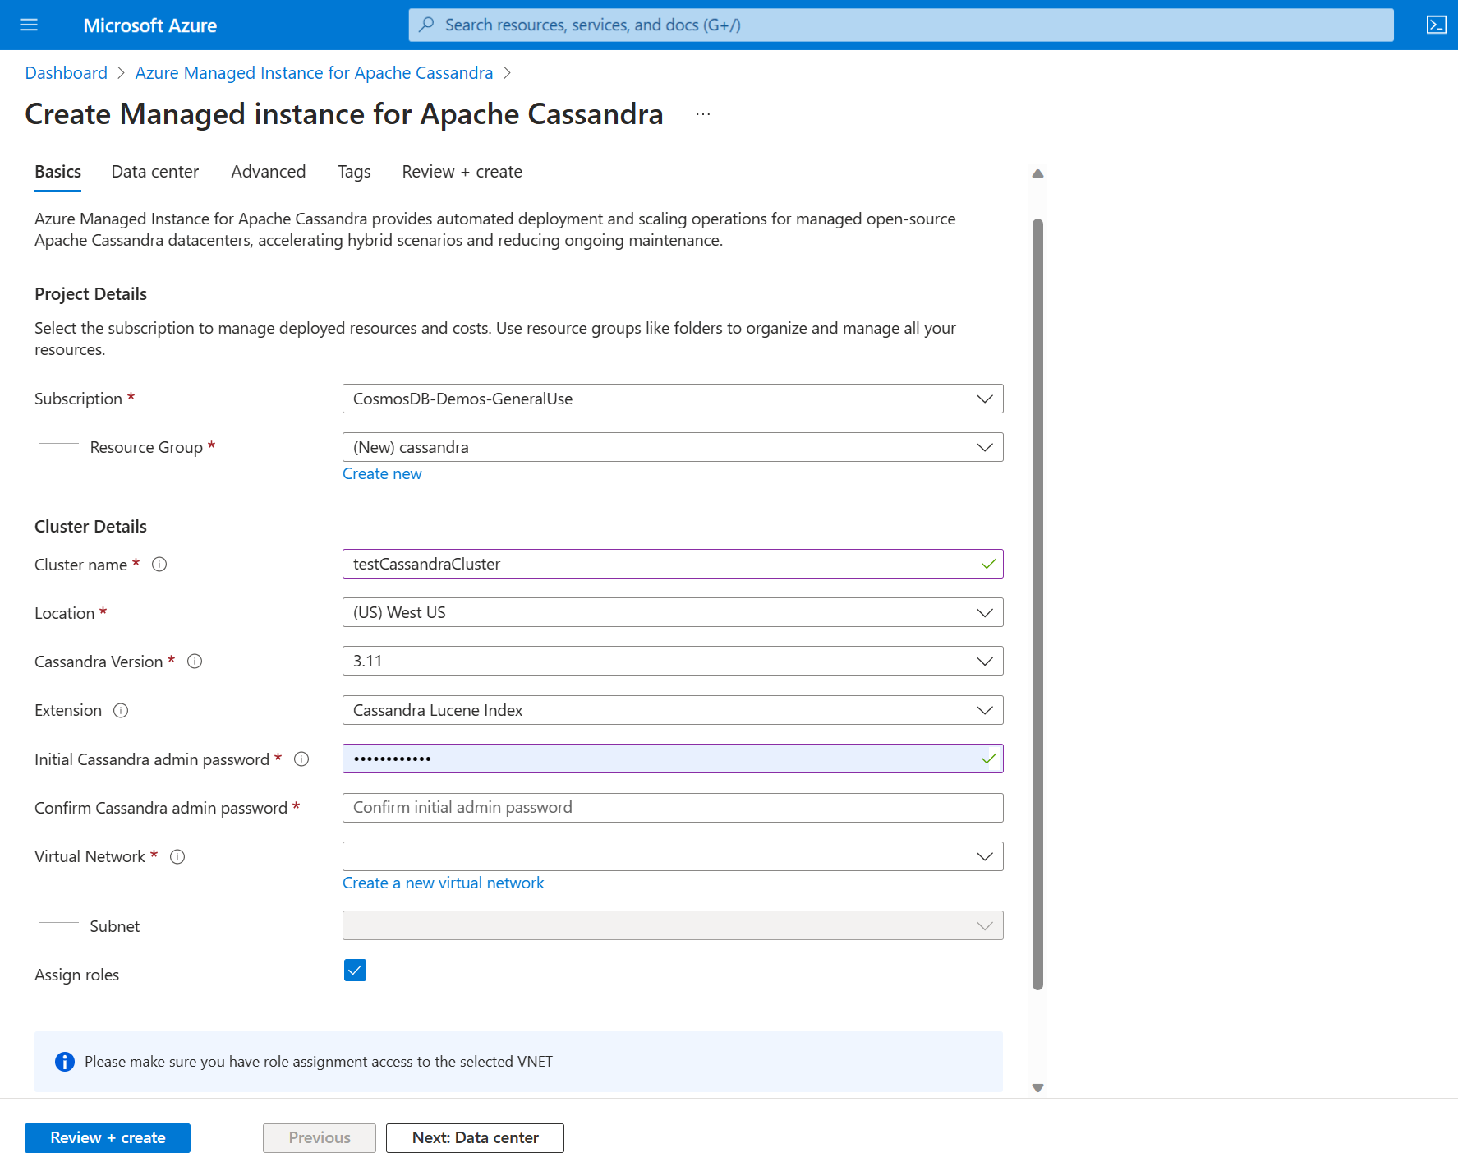Image resolution: width=1458 pixels, height=1176 pixels.
Task: Expand the Virtual Network dropdown
Action: [x=673, y=856]
